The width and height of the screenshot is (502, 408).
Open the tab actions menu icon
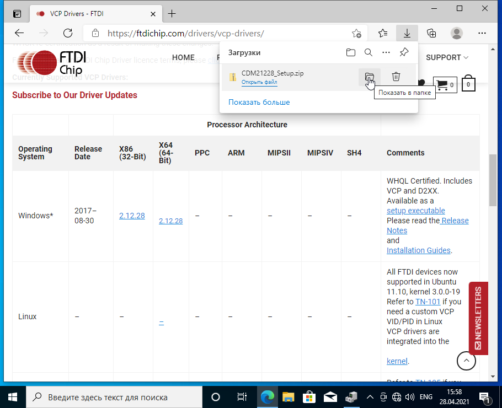click(17, 14)
